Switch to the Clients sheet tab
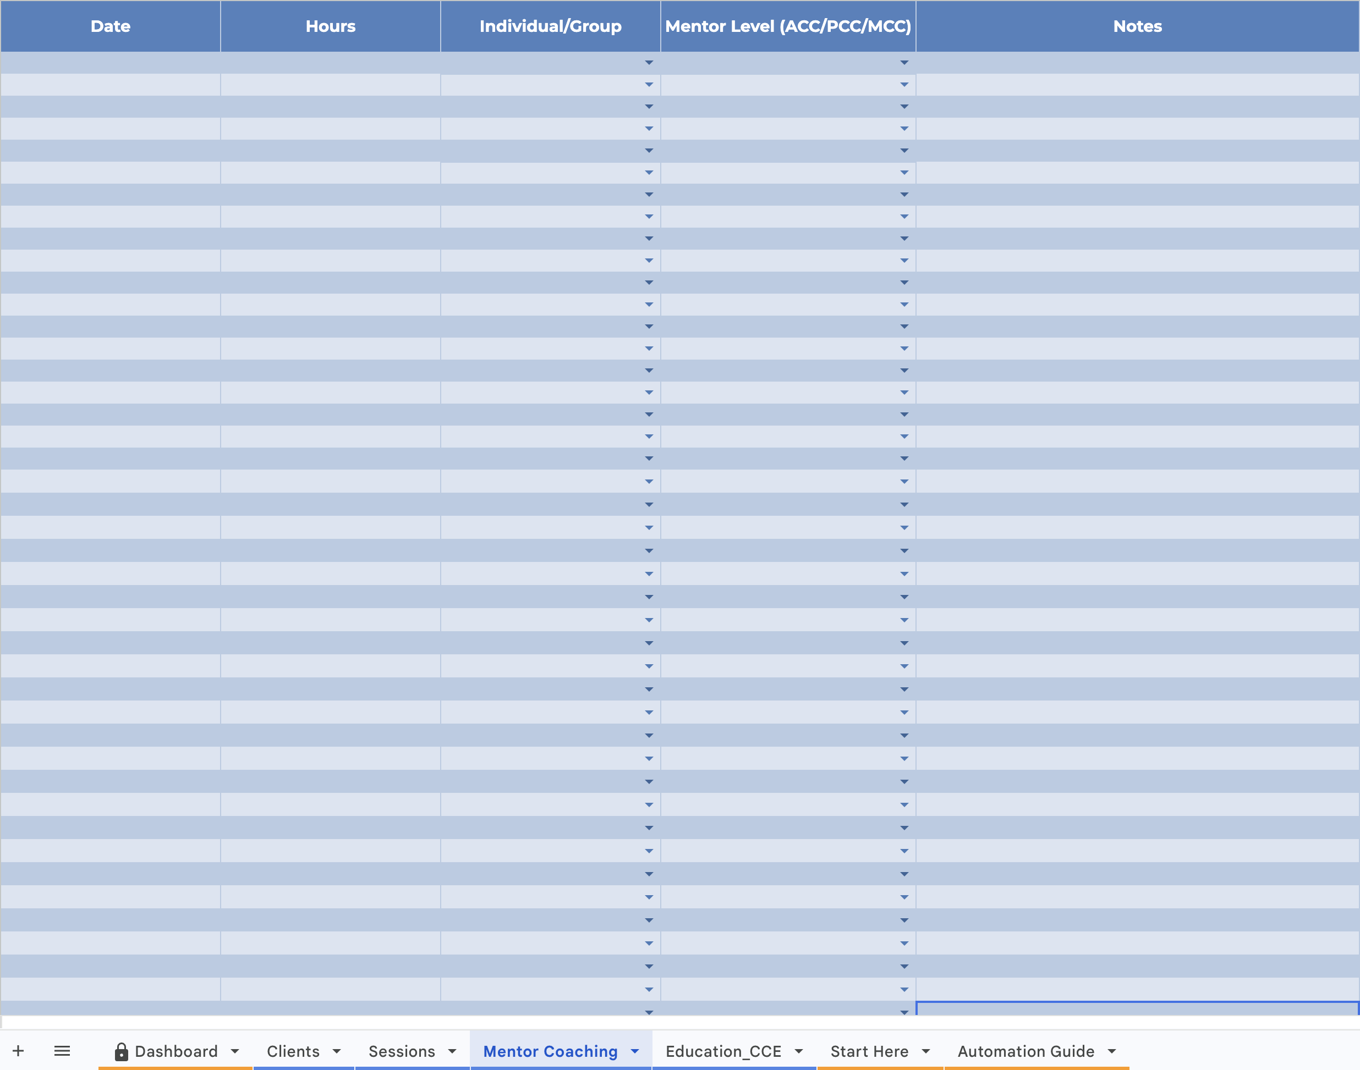Viewport: 1360px width, 1070px height. pyautogui.click(x=294, y=1051)
